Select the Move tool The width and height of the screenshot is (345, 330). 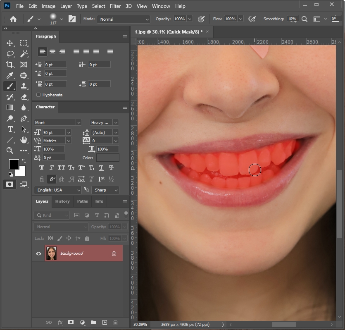(10, 43)
